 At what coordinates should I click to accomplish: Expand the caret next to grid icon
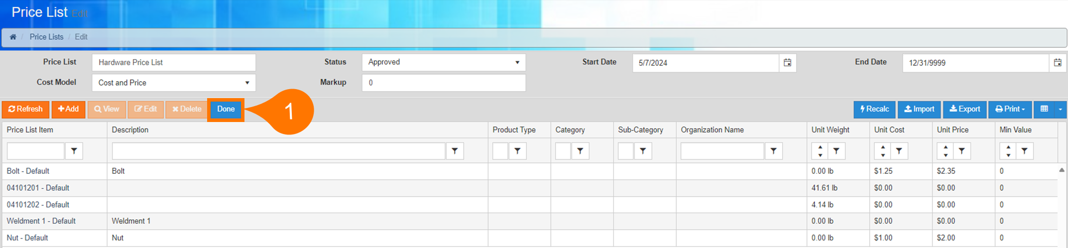(1060, 109)
